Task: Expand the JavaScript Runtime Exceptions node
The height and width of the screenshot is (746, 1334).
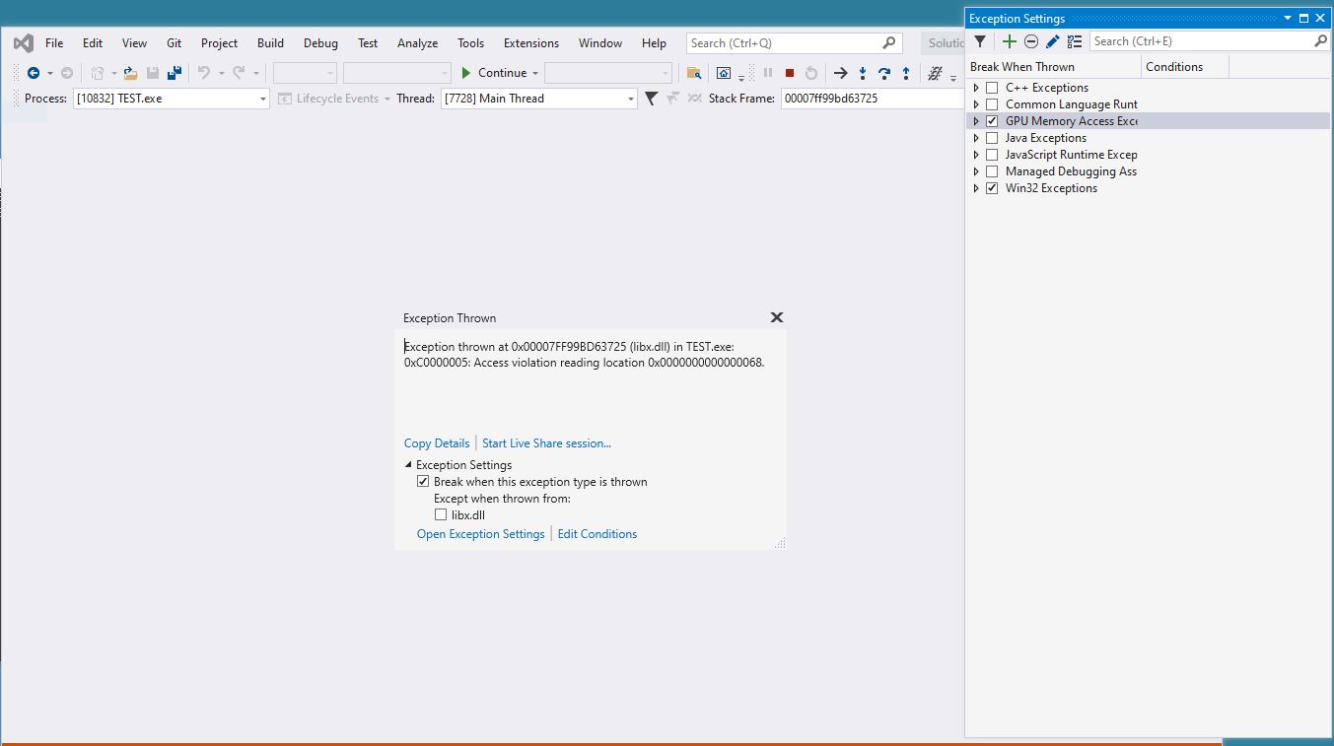Action: tap(976, 155)
